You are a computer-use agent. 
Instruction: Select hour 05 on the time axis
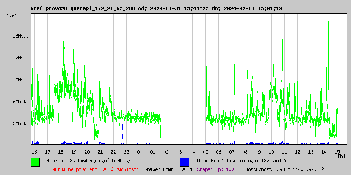(x=205, y=152)
